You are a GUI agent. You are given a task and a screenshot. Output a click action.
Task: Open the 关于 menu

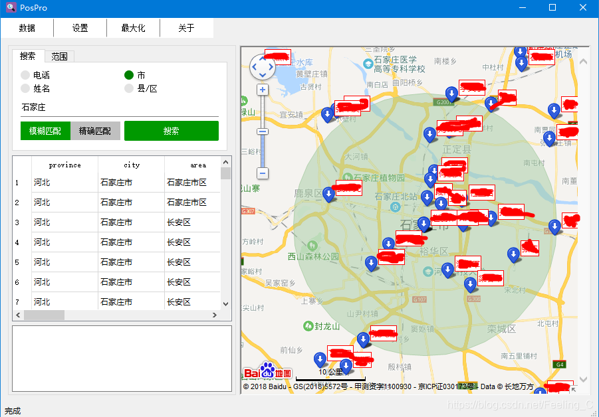pos(186,28)
